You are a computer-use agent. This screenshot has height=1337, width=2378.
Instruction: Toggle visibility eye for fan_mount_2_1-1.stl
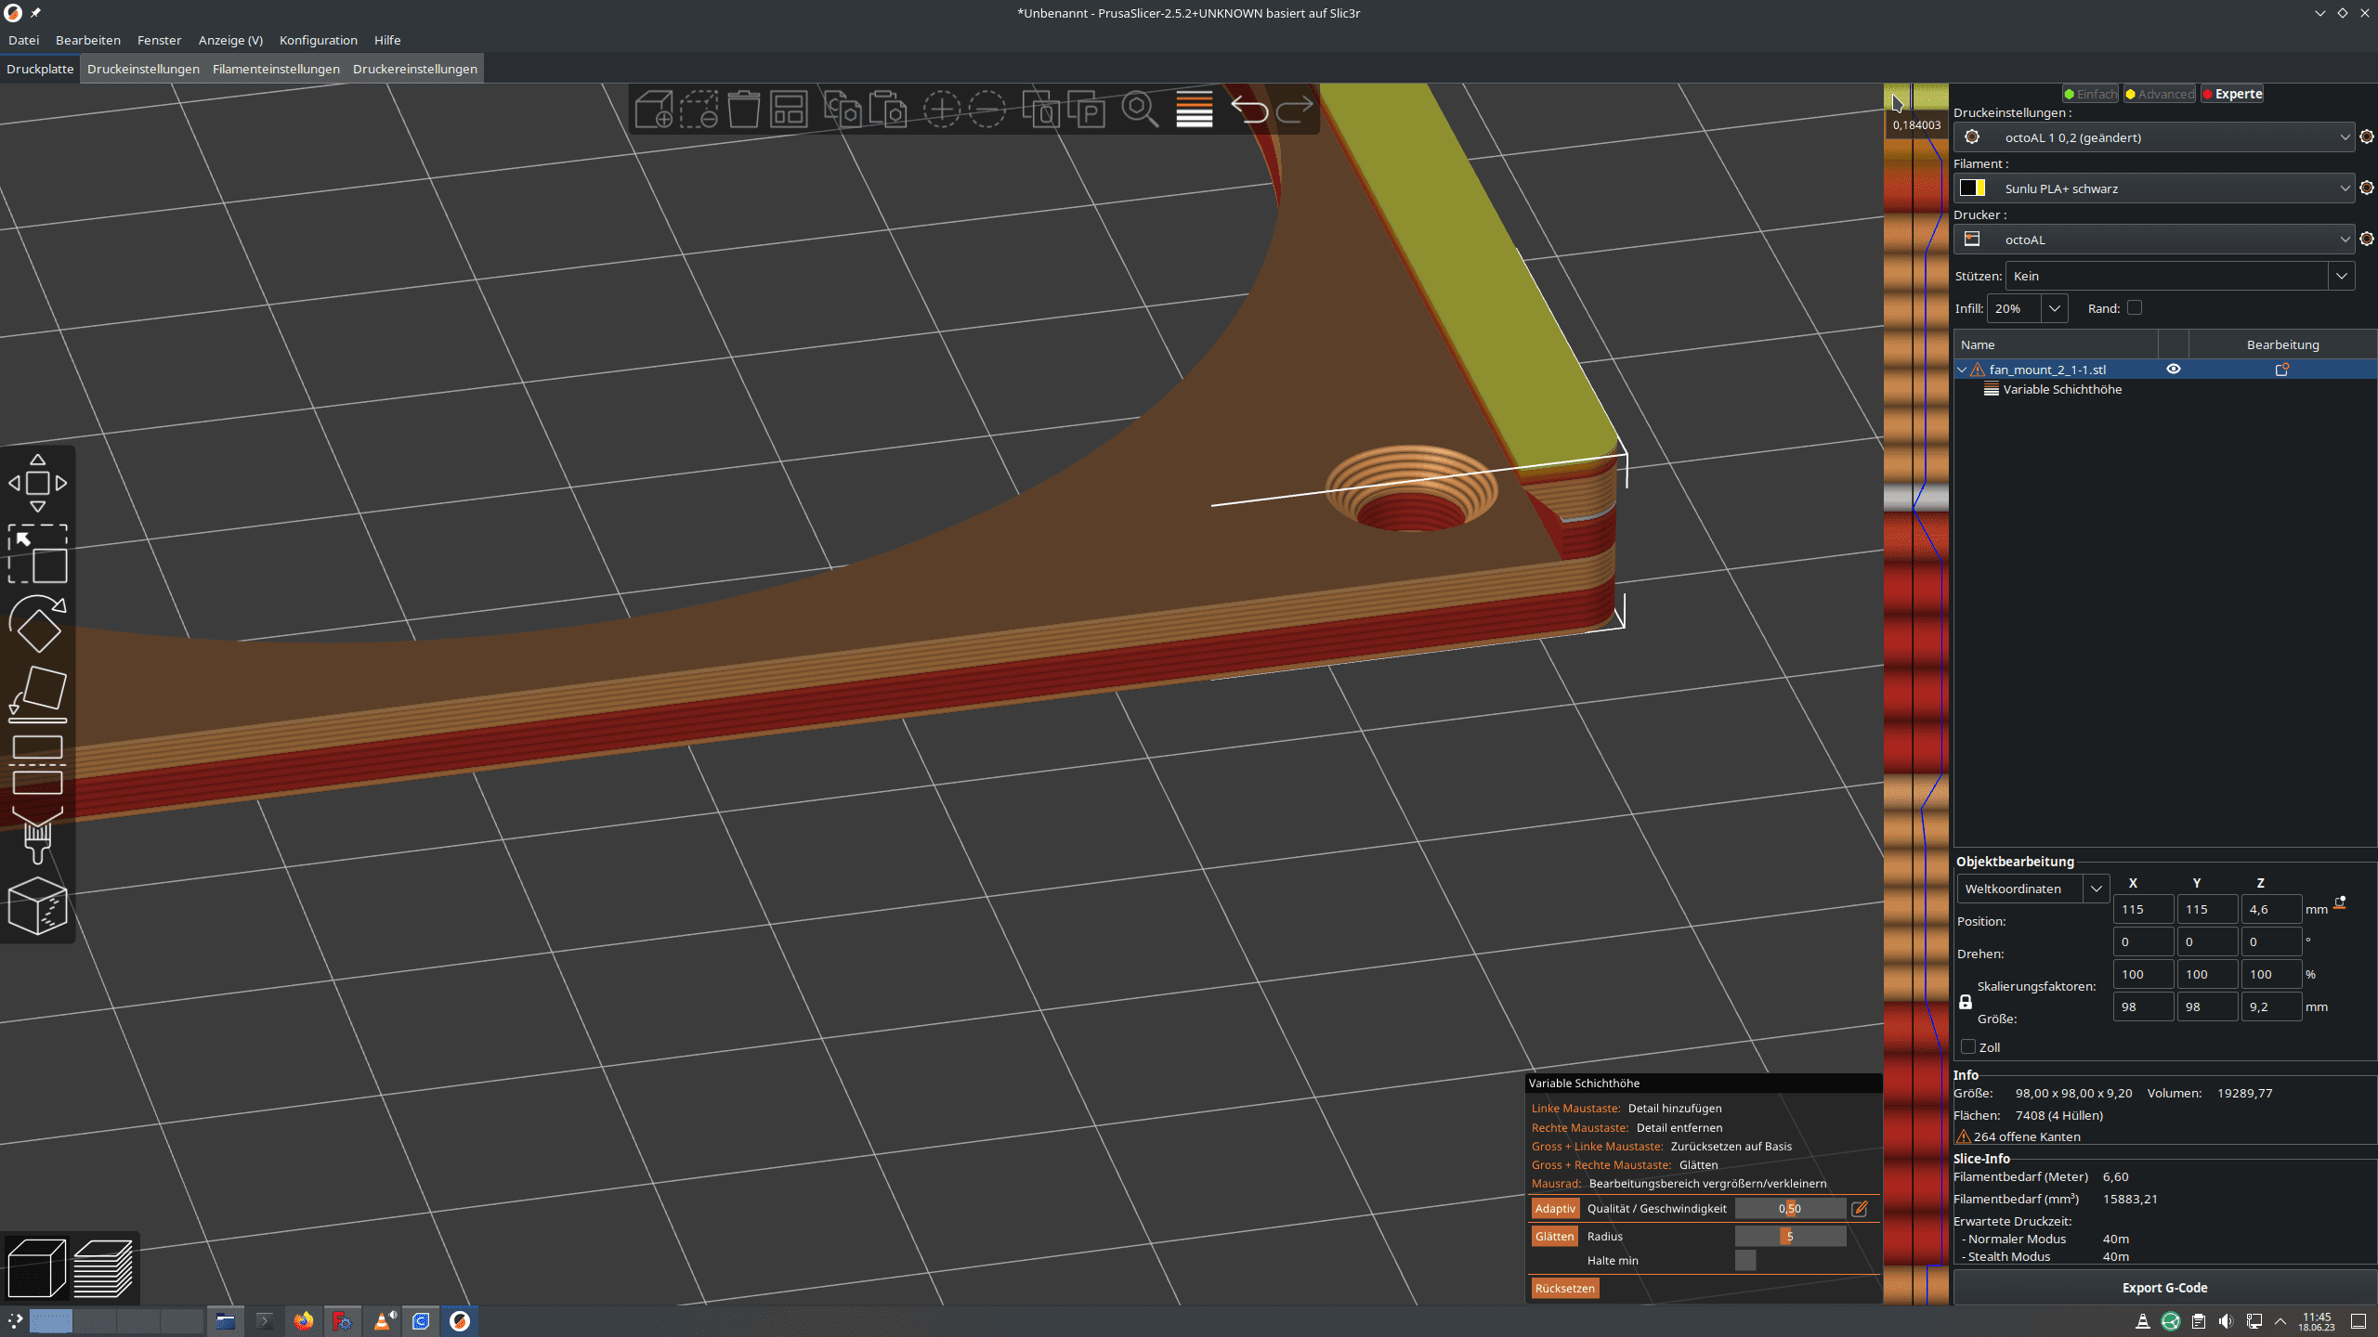click(2174, 370)
